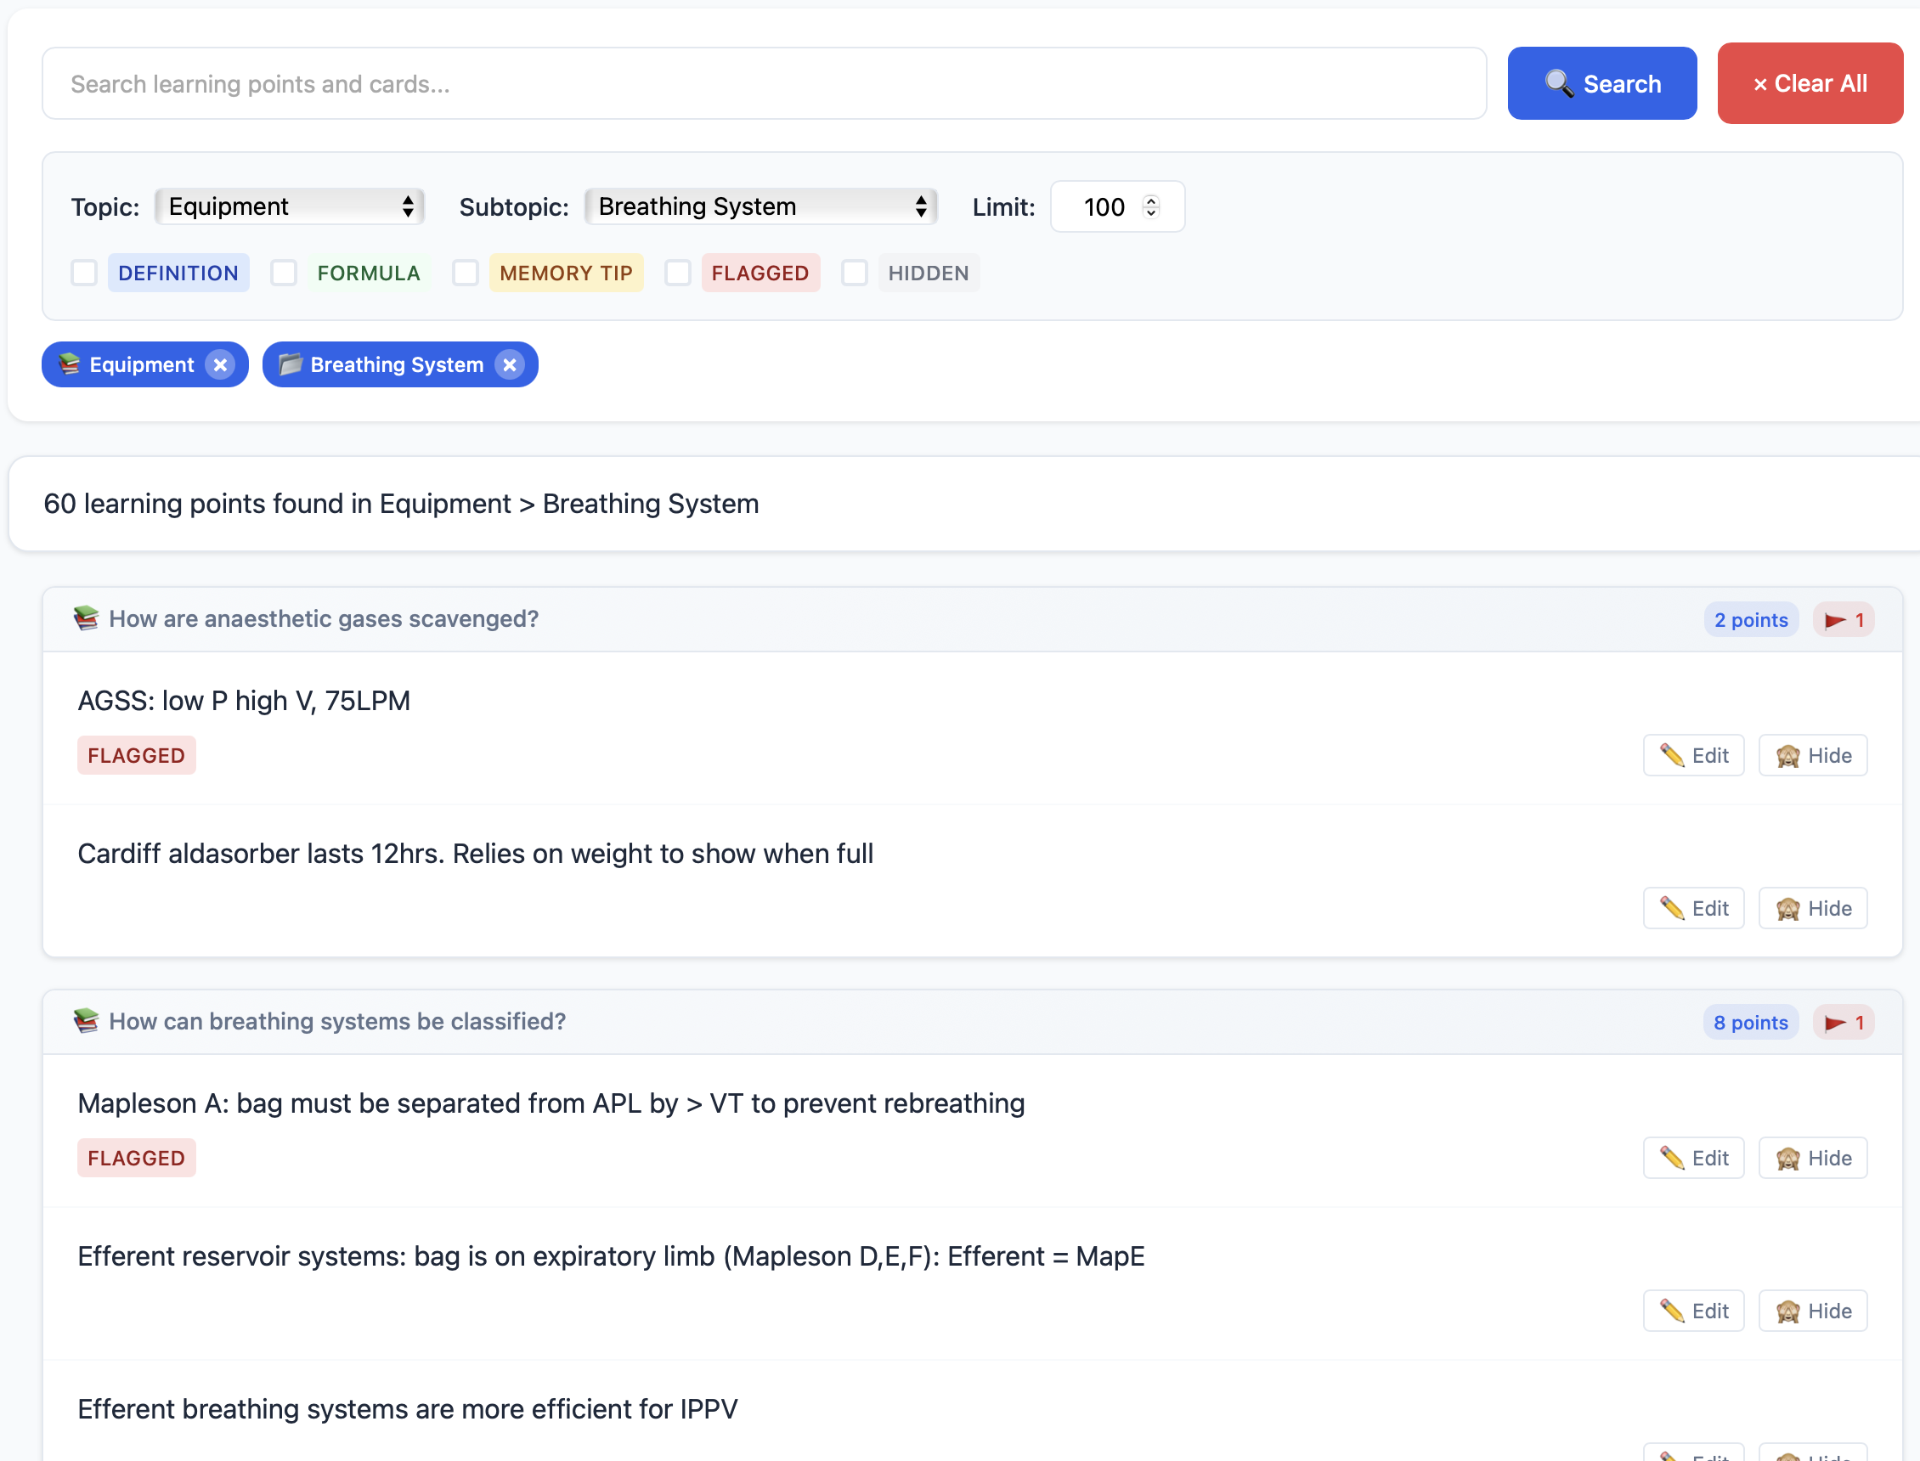Viewport: 1920px width, 1461px height.
Task: Edit the Cardiff aldasorber point
Action: click(1693, 908)
